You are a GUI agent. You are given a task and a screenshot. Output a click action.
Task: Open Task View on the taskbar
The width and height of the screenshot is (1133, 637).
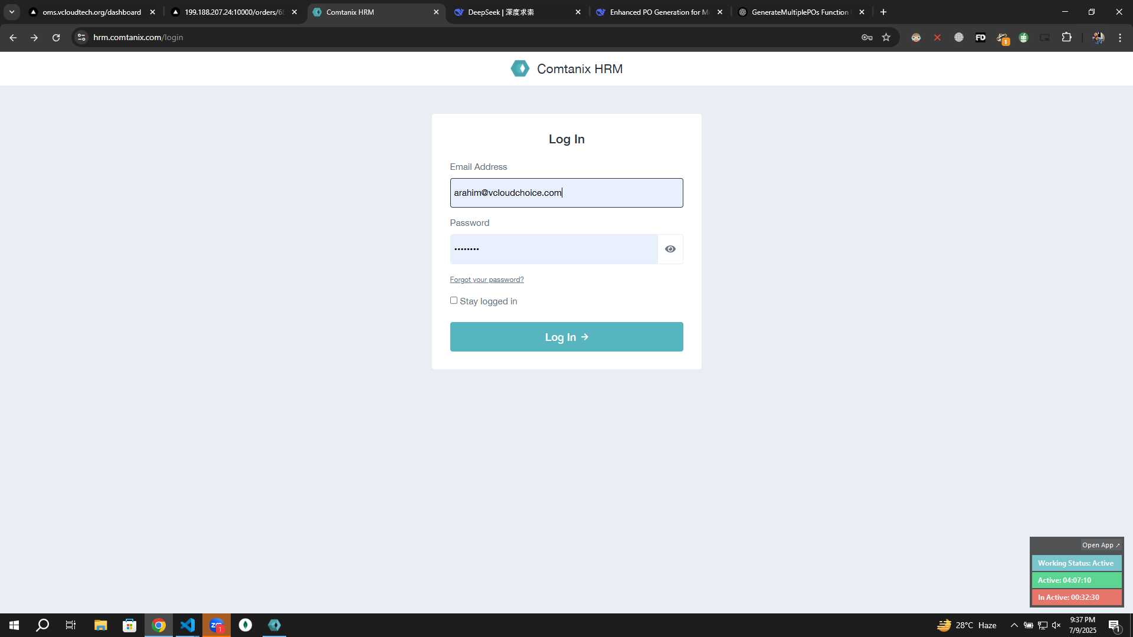[x=71, y=625]
